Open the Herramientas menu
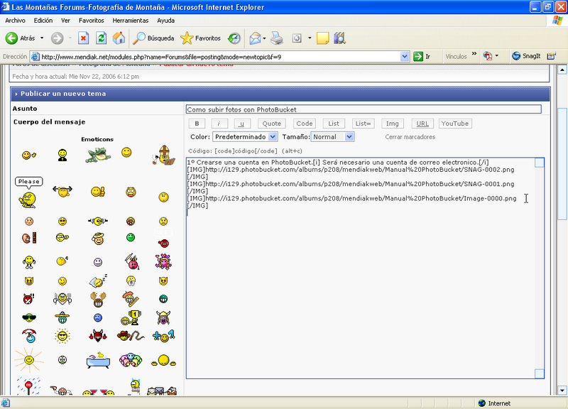The width and height of the screenshot is (568, 409). (131, 21)
